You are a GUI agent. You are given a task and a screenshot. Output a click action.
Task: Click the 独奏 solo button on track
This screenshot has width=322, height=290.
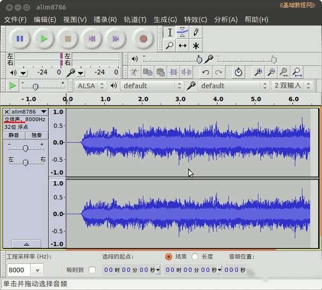click(36, 136)
